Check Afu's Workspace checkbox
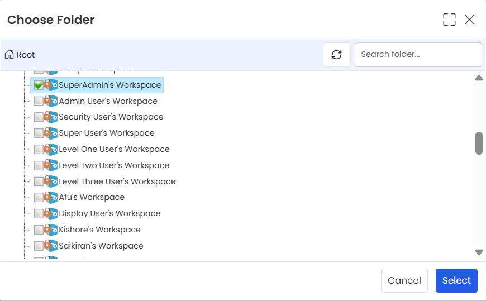The height and width of the screenshot is (301, 486). (x=39, y=197)
